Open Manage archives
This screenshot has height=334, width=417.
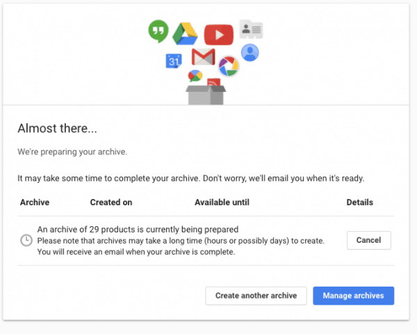coord(354,296)
